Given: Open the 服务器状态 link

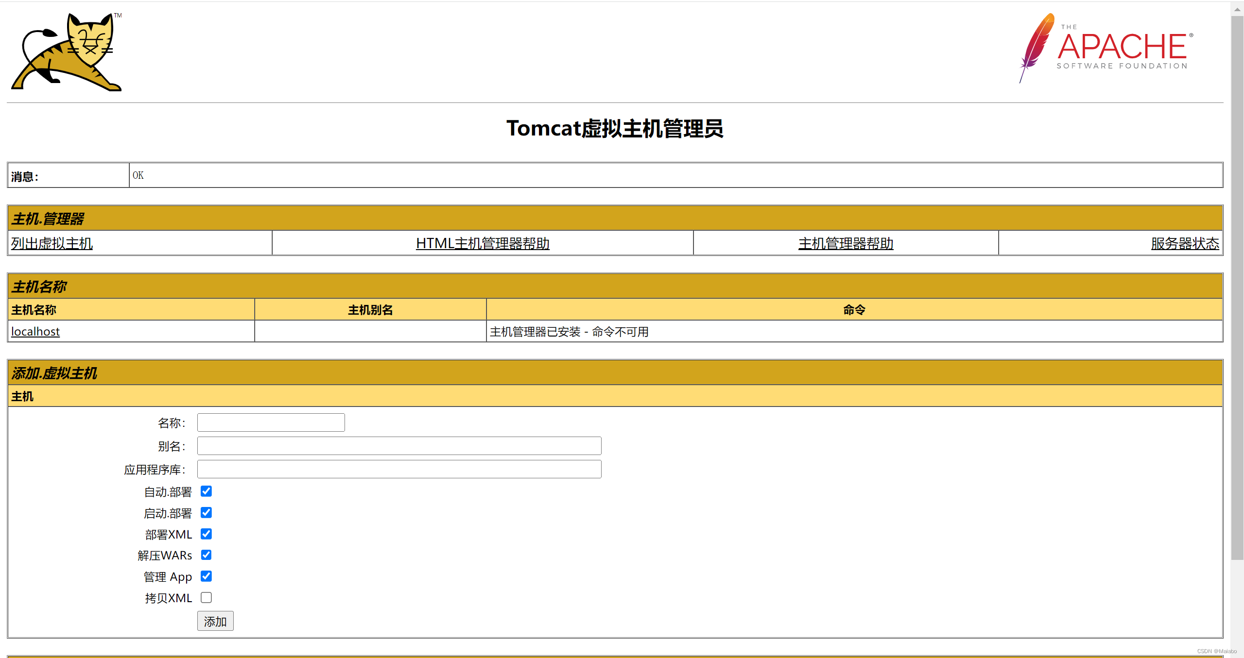Looking at the screenshot, I should click(x=1185, y=243).
